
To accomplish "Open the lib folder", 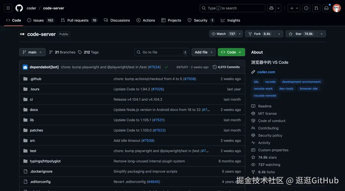I will pos(32,120).
